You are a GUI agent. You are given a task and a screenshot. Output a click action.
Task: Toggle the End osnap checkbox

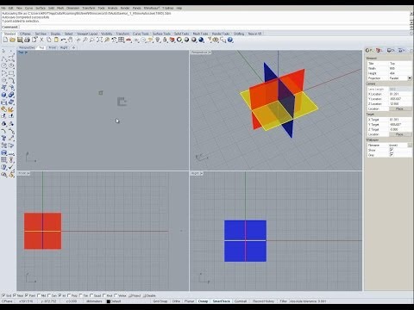(x=3, y=295)
